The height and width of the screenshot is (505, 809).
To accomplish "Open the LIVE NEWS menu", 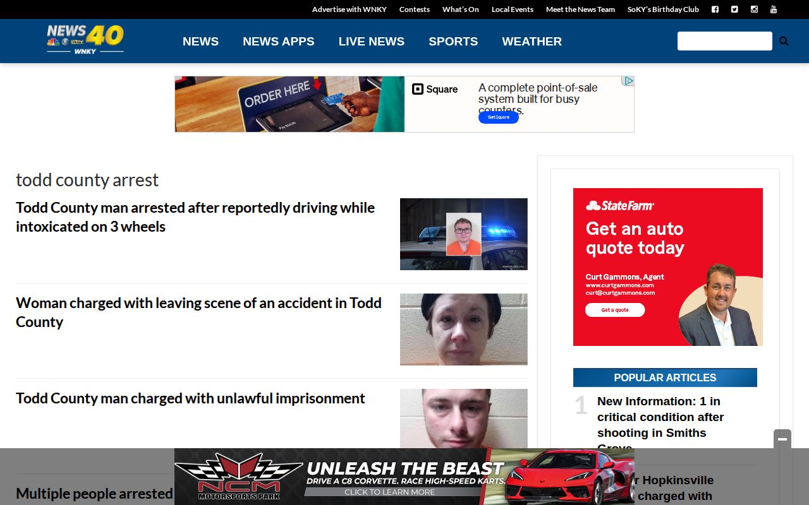I will click(372, 42).
